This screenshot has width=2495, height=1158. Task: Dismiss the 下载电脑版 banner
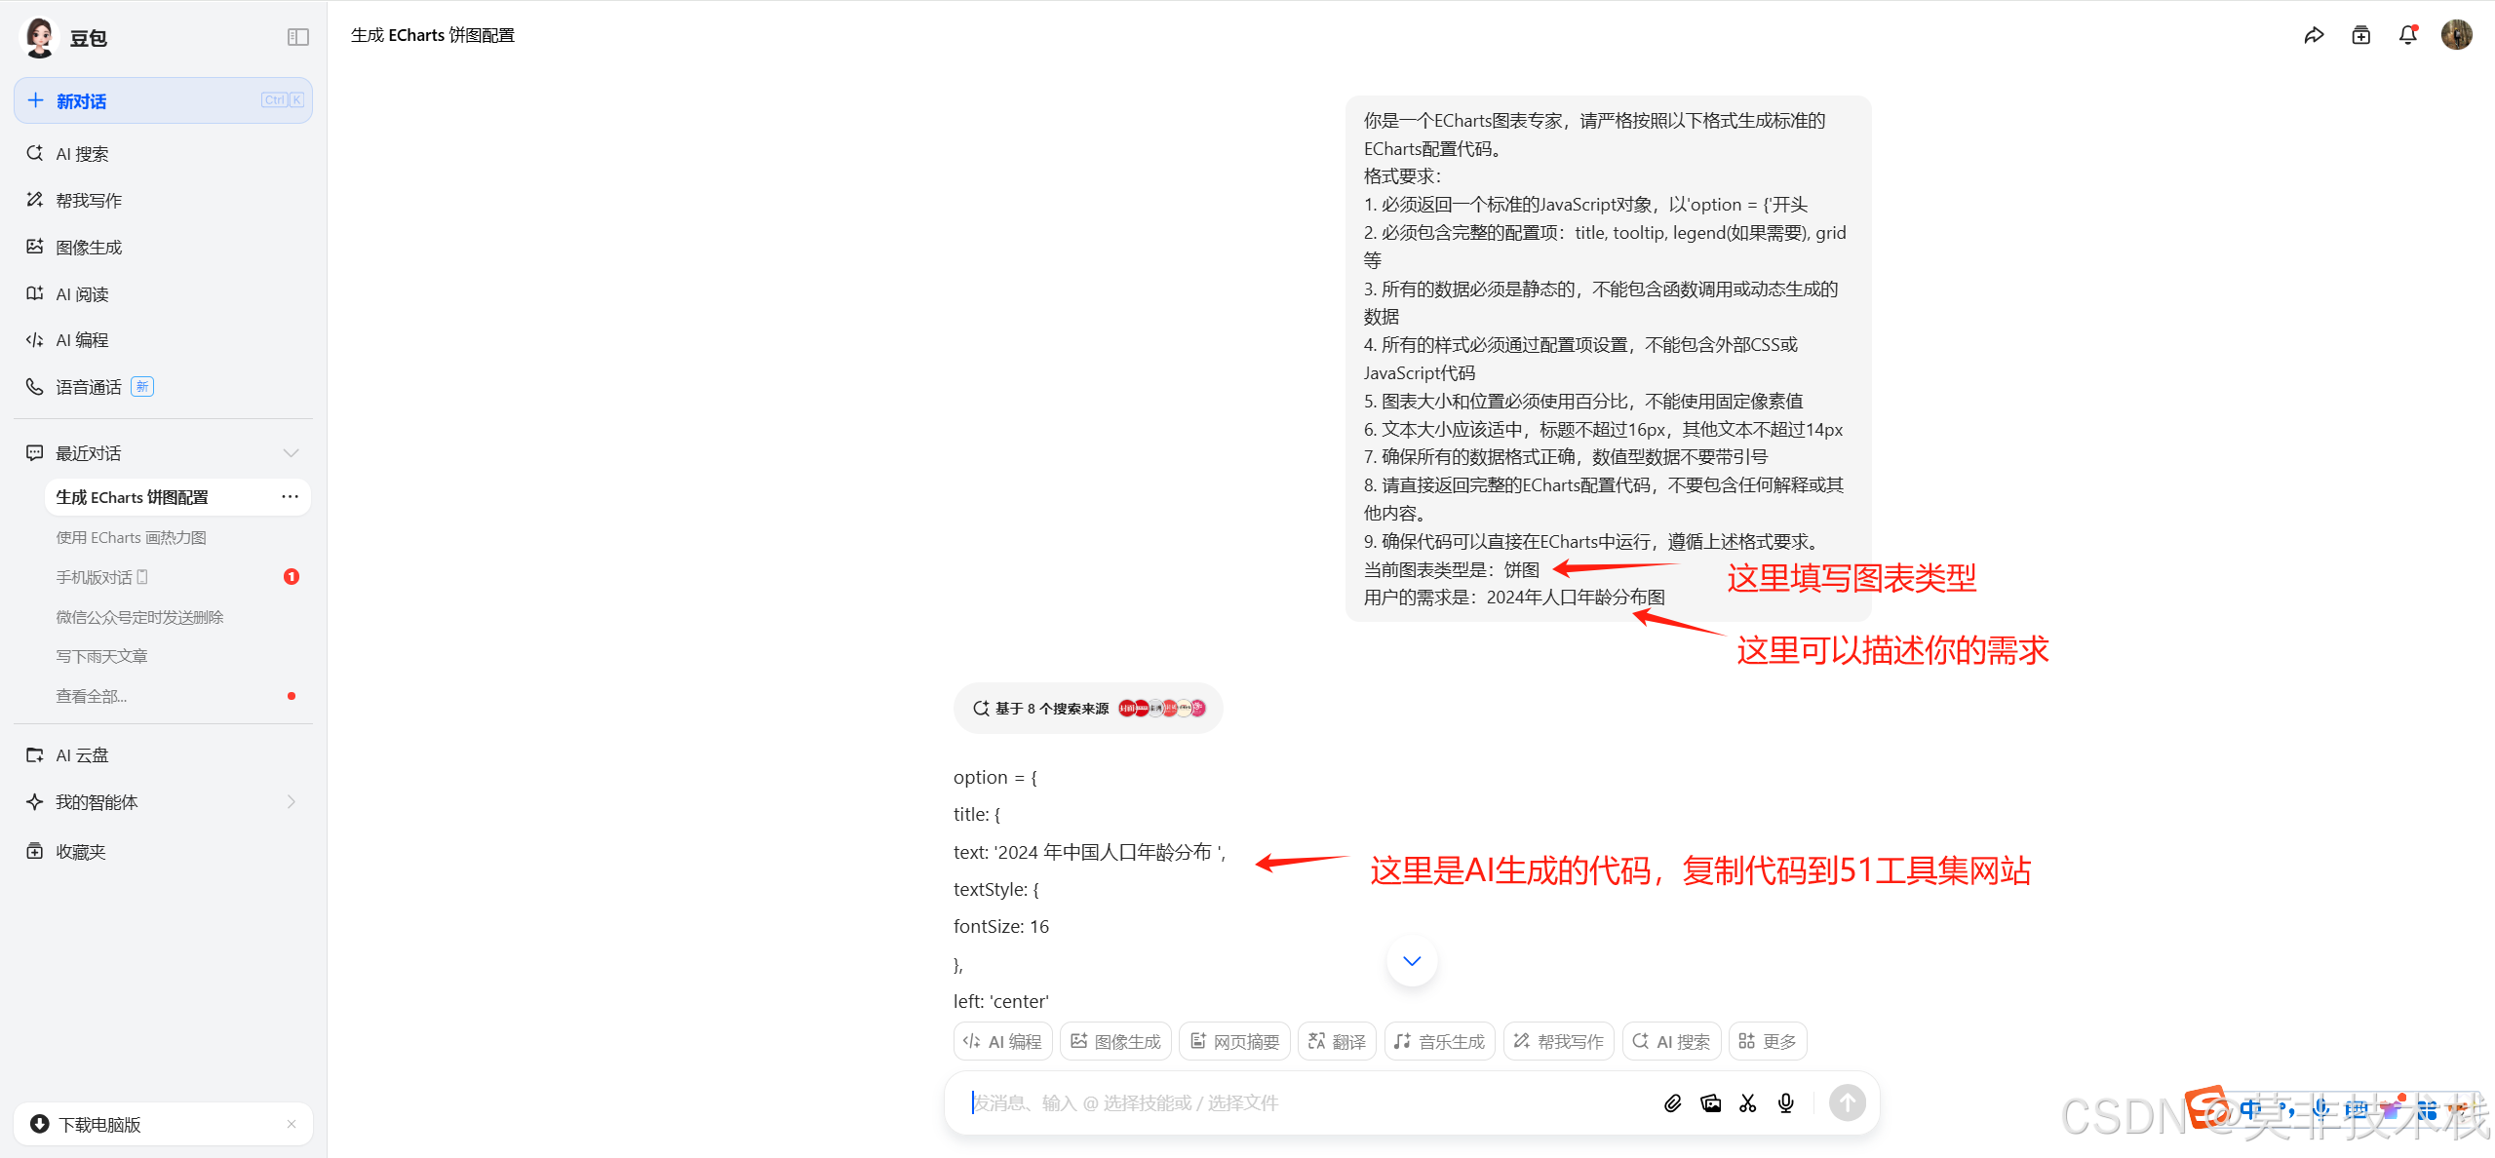click(292, 1124)
